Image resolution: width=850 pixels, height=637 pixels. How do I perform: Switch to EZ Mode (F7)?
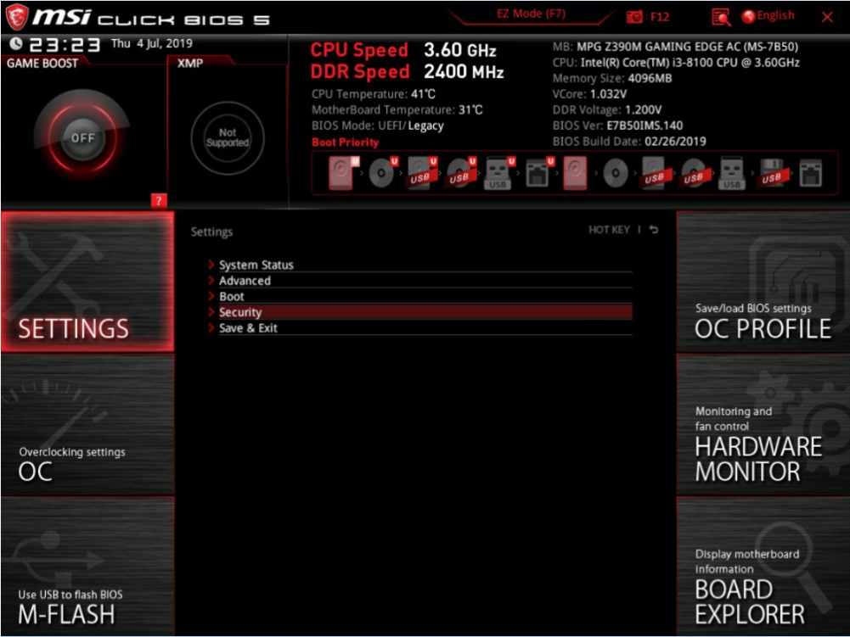click(x=531, y=14)
